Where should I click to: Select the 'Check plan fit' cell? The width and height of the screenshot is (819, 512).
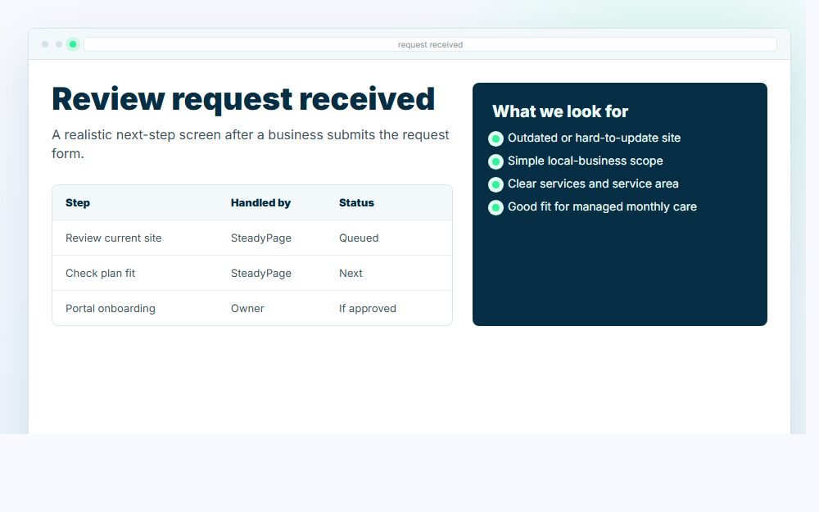pyautogui.click(x=100, y=274)
